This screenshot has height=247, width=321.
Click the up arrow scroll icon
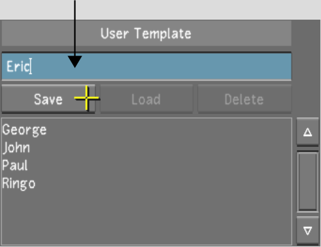[x=307, y=132]
